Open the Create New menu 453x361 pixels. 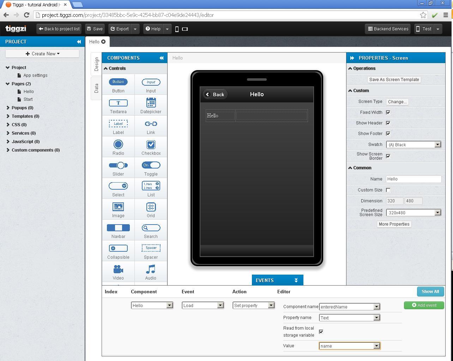[x=42, y=54]
